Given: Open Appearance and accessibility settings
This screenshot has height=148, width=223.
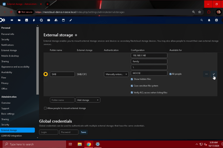Looking at the screenshot, I should point(15,67).
